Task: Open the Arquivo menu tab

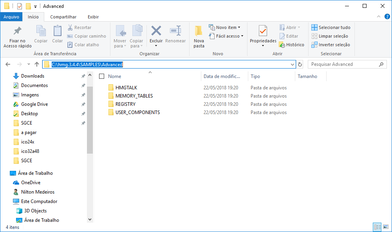Action: [11, 17]
